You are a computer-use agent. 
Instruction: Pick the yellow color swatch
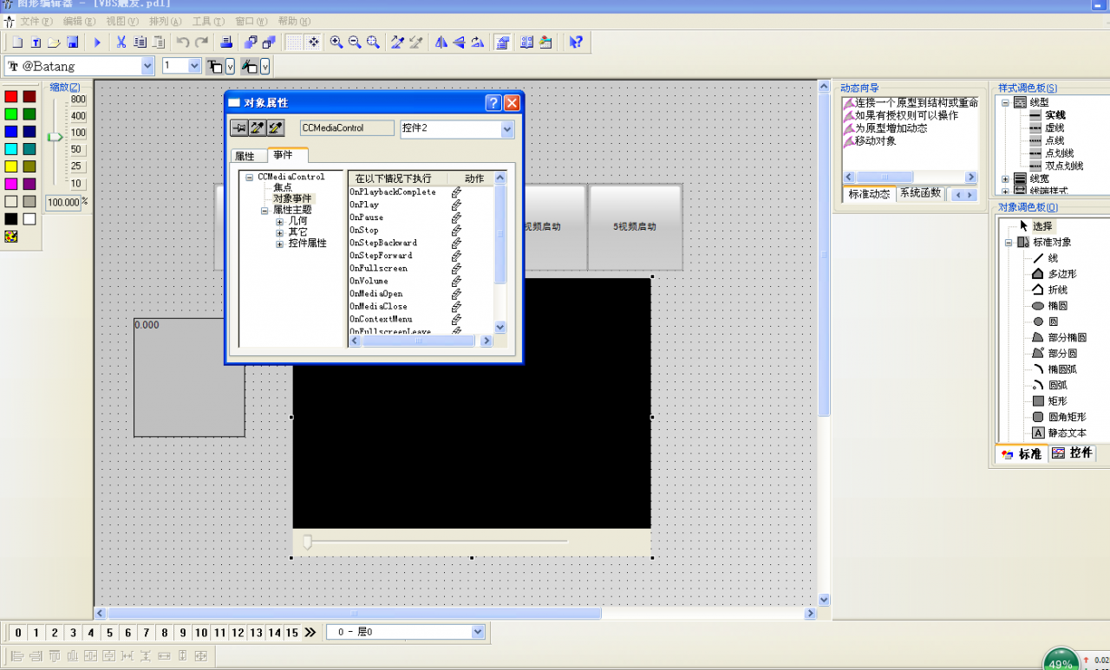pyautogui.click(x=11, y=166)
